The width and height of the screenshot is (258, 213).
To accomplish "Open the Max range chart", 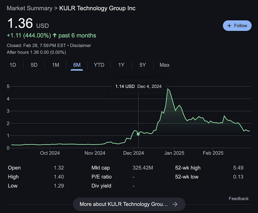I will tap(164, 65).
